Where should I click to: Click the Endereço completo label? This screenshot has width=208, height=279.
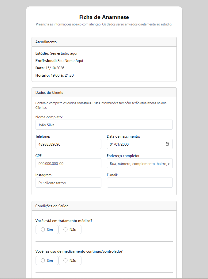123,156
